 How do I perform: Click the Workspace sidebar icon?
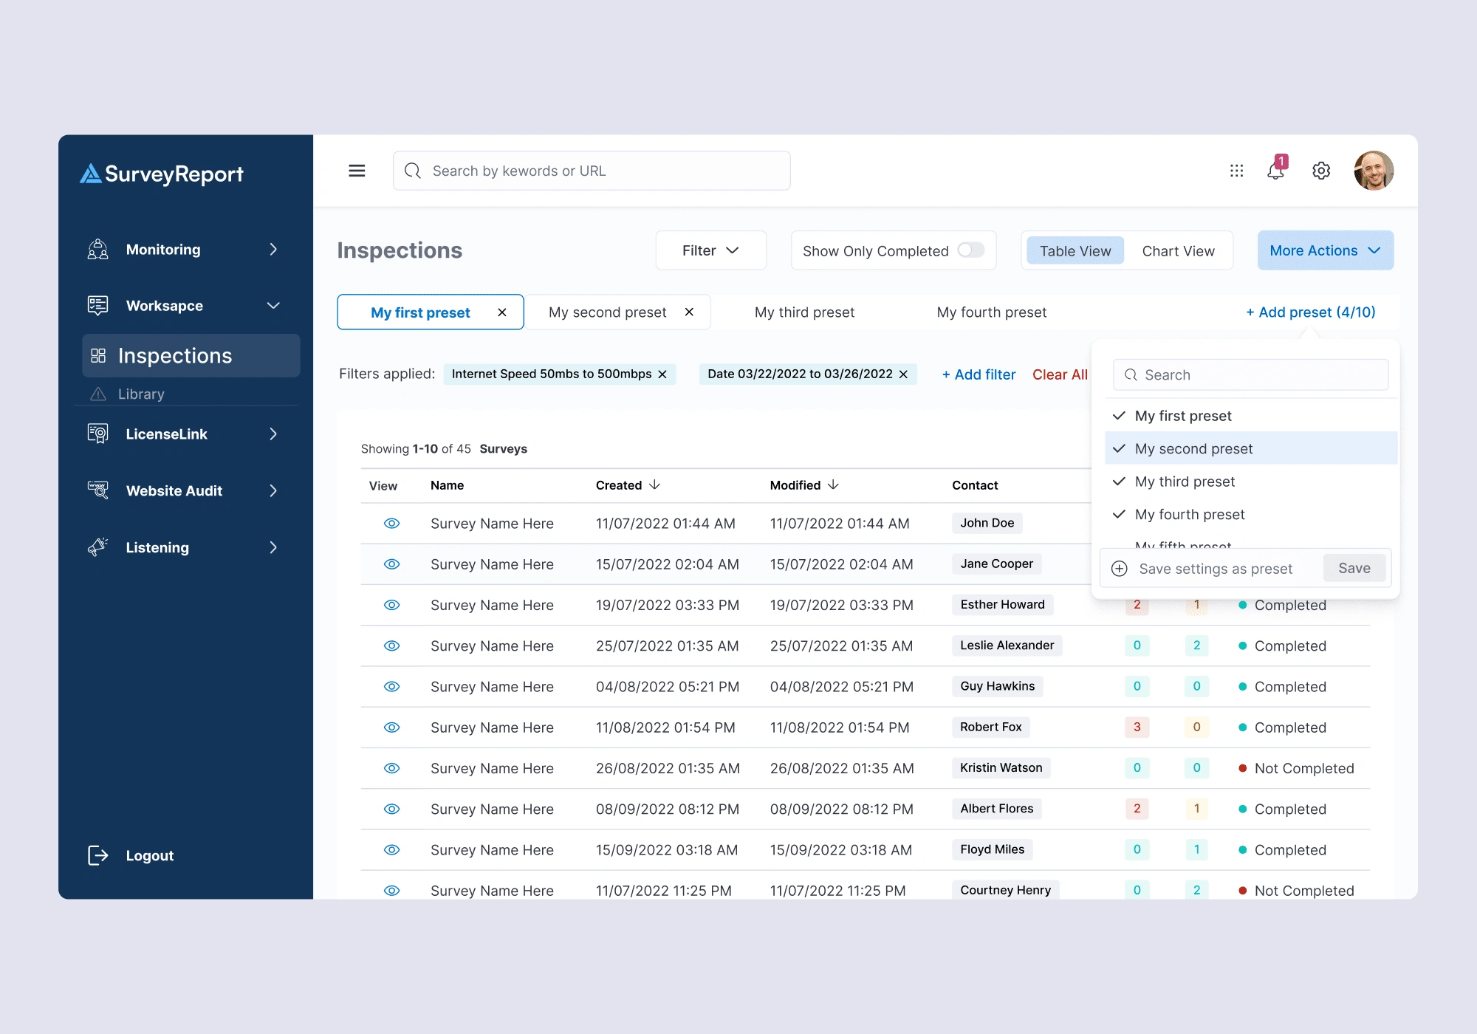(98, 306)
